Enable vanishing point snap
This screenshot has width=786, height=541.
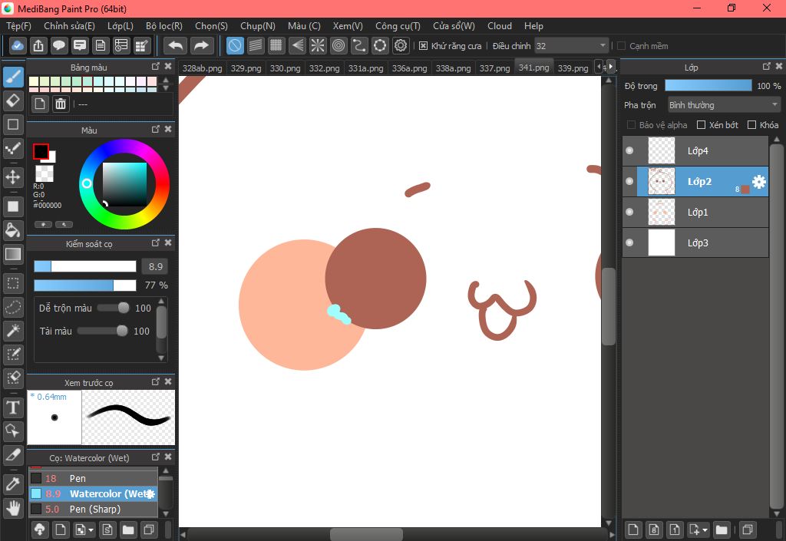[x=297, y=45]
